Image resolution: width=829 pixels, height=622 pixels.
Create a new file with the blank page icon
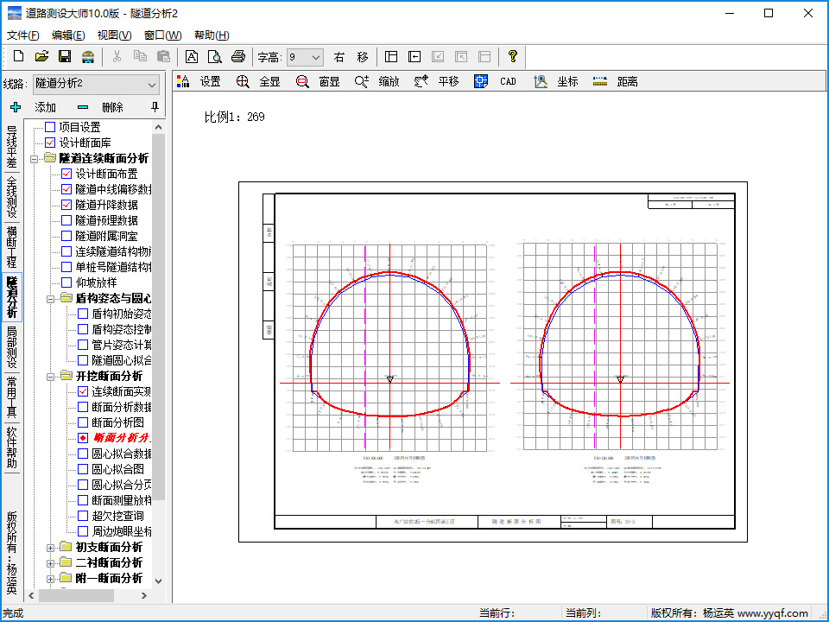[x=18, y=57]
